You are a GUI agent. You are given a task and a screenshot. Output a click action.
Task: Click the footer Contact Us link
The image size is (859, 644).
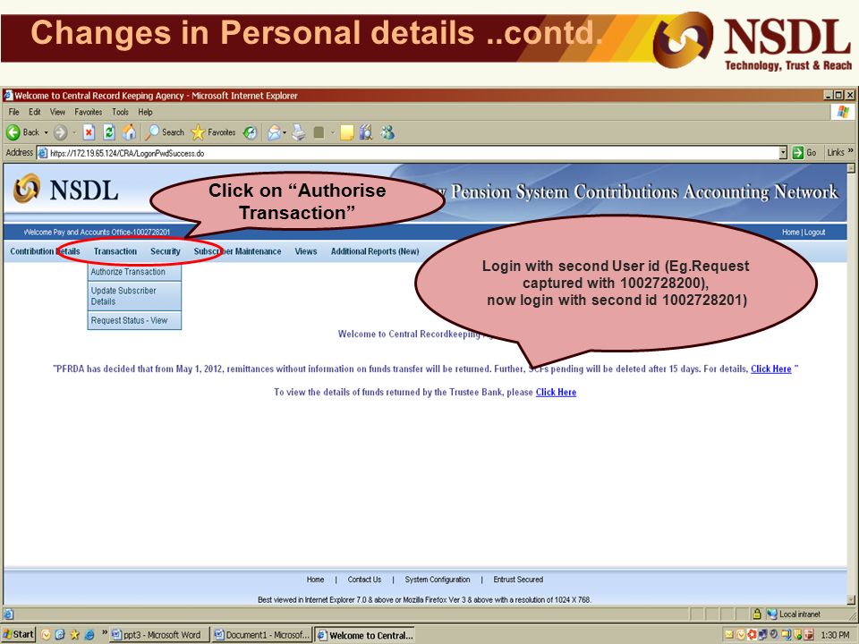point(364,580)
